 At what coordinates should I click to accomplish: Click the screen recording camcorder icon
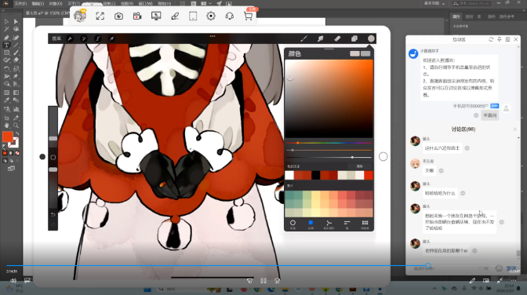pos(137,16)
